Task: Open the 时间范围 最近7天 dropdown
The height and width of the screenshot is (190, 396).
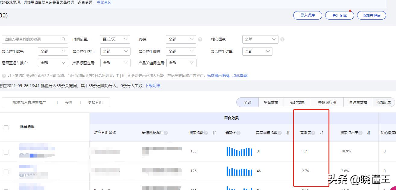Action: 115,39
